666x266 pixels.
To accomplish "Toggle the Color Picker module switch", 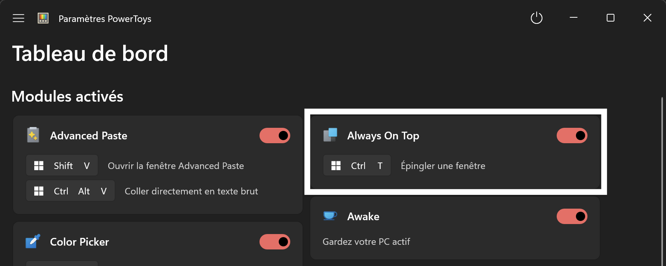I will coord(275,242).
